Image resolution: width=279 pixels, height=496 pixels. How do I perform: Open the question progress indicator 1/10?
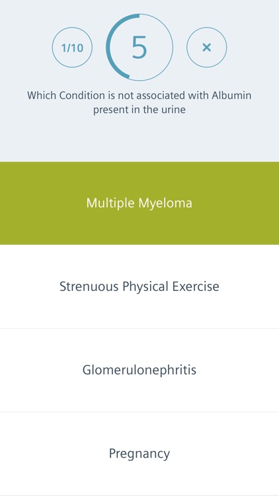72,47
